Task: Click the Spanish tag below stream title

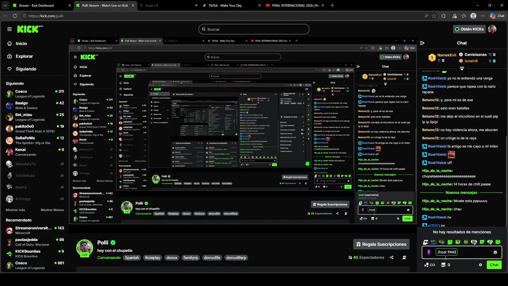Action: point(132,258)
